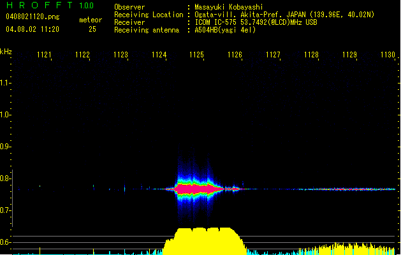This screenshot has width=401, height=255.
Task: Click the Receiving antenna field label
Action: point(147,30)
